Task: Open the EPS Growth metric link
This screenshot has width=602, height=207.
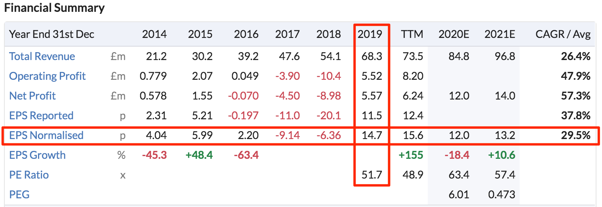Action: click(x=37, y=155)
